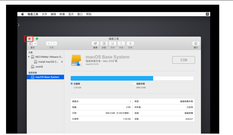The height and width of the screenshot is (135, 233).
Task: Open the 文件 menu
Action: coord(45,14)
